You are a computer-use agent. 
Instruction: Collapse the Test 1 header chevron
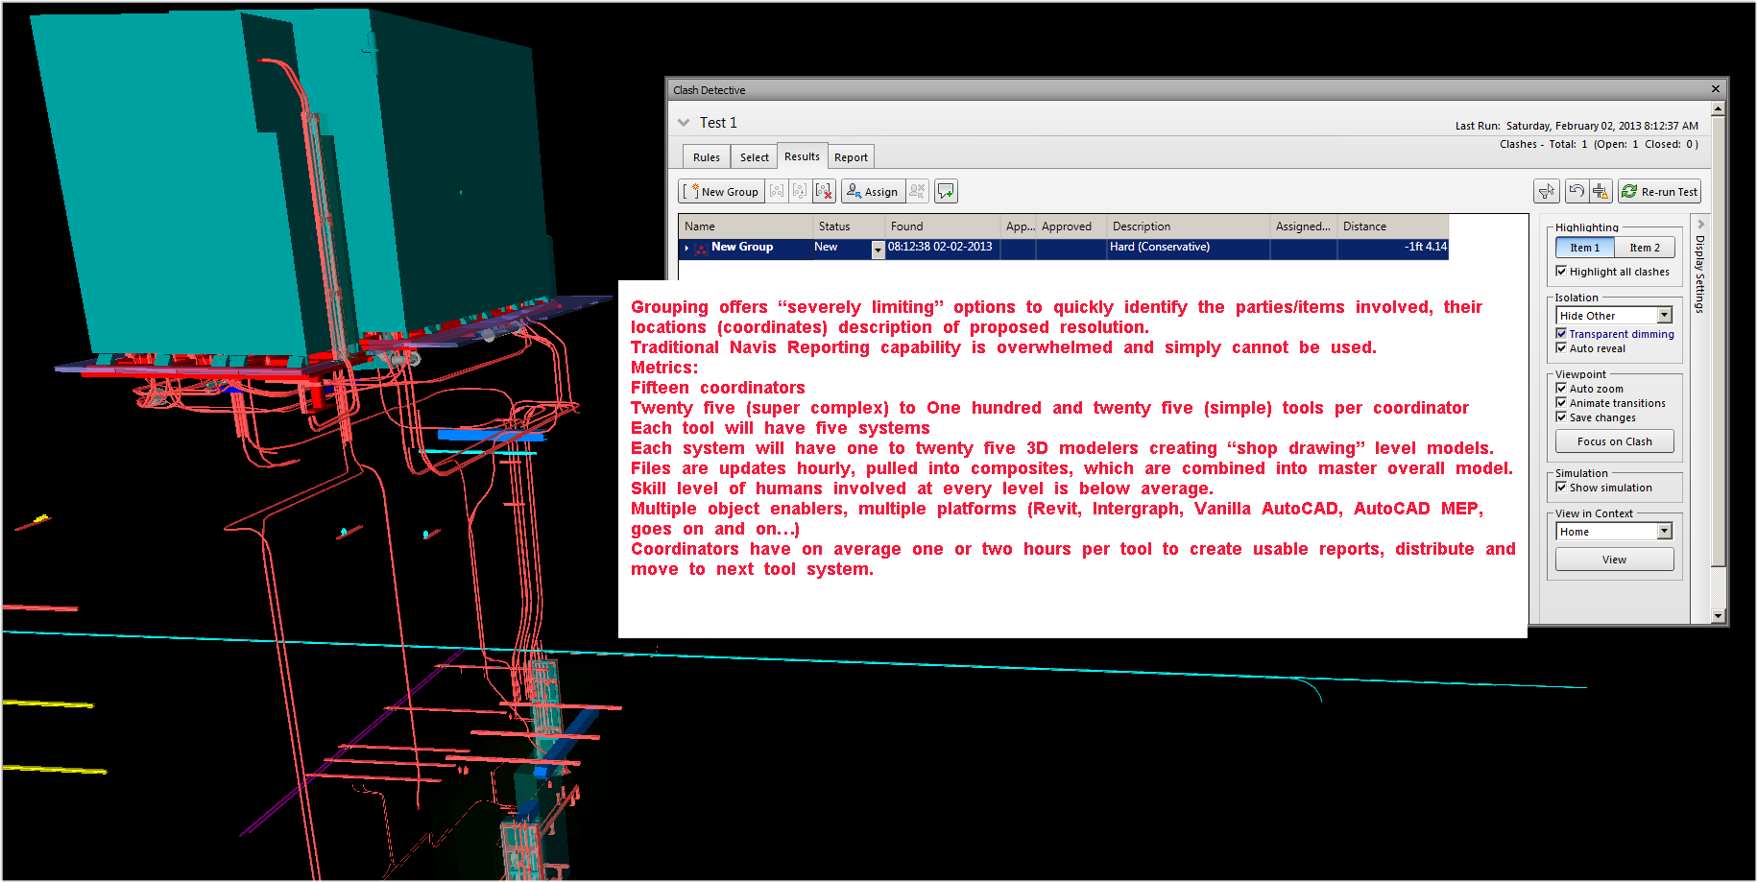pyautogui.click(x=684, y=123)
